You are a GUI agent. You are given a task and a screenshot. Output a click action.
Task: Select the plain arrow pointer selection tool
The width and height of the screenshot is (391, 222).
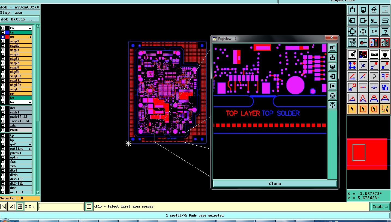pos(352,109)
